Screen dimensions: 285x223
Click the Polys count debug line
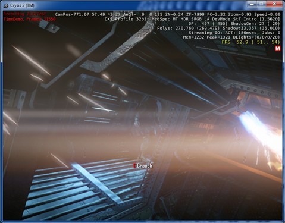point(218,28)
